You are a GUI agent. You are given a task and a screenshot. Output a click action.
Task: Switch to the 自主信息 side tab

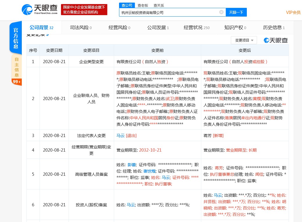(17, 67)
